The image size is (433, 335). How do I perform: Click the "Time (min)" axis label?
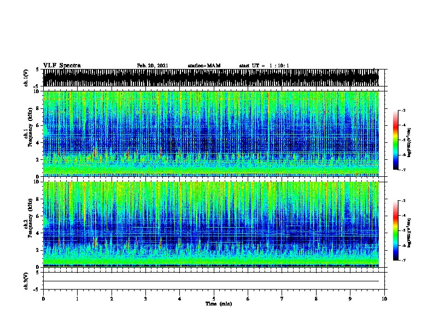219,304
